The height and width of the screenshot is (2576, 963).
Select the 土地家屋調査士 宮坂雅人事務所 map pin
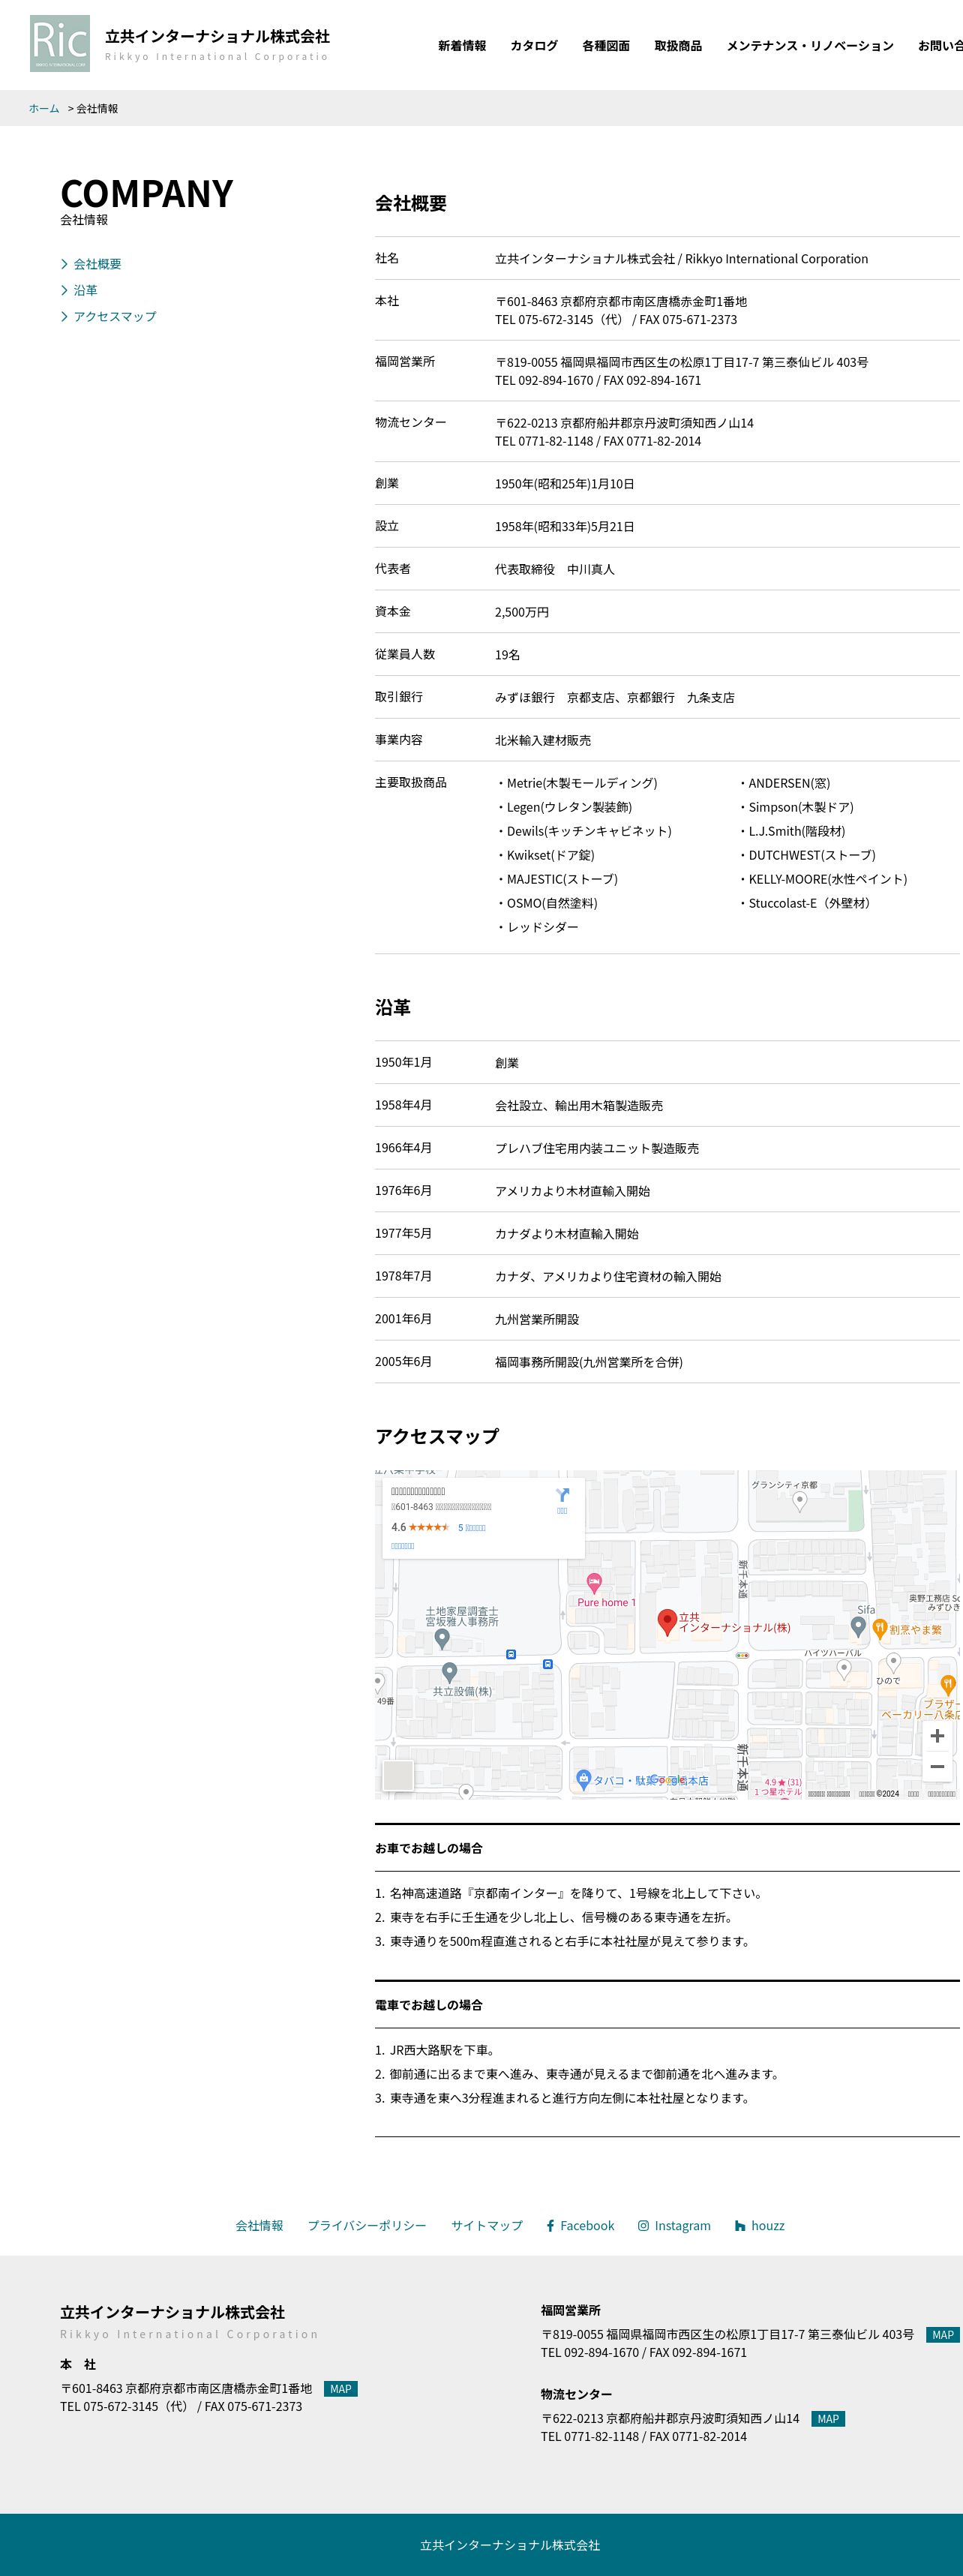click(442, 1638)
